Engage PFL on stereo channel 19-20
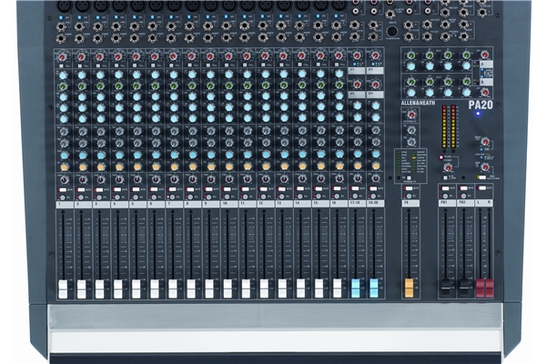546x364 pixels. (373, 197)
